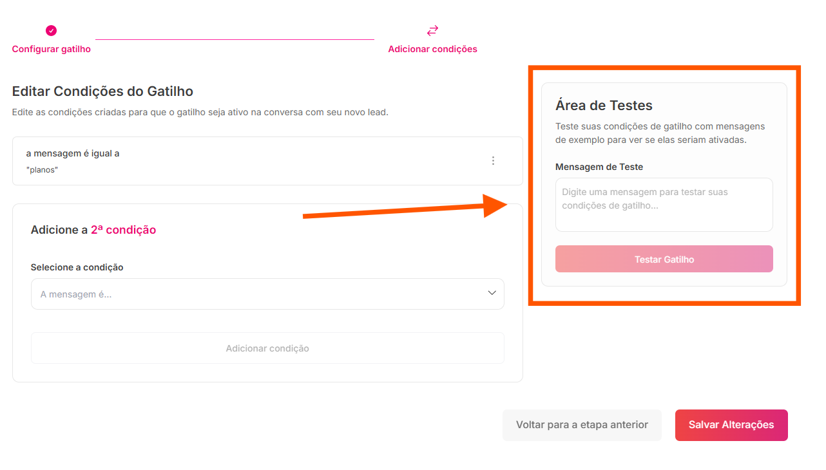Click the "Adicione a 2ª condição" heading
The width and height of the screenshot is (826, 470).
point(93,229)
